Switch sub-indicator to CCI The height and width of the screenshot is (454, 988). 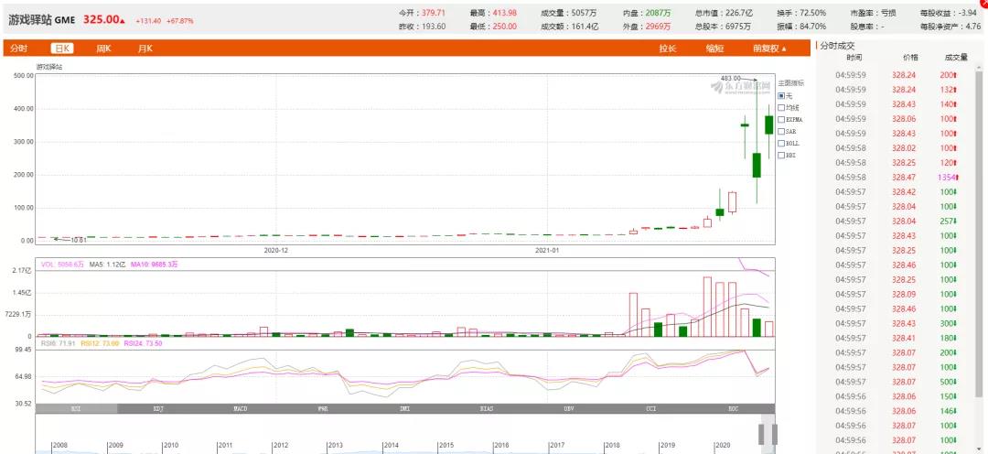(x=651, y=408)
